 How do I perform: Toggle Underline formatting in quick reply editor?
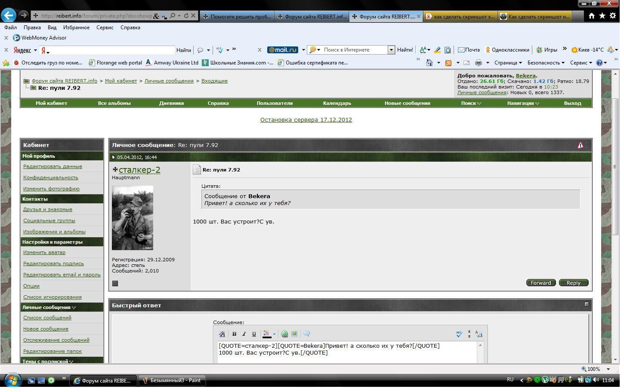pos(254,334)
